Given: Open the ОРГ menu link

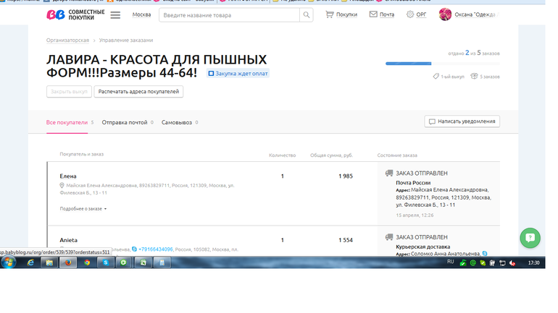Looking at the screenshot, I should tap(421, 14).
